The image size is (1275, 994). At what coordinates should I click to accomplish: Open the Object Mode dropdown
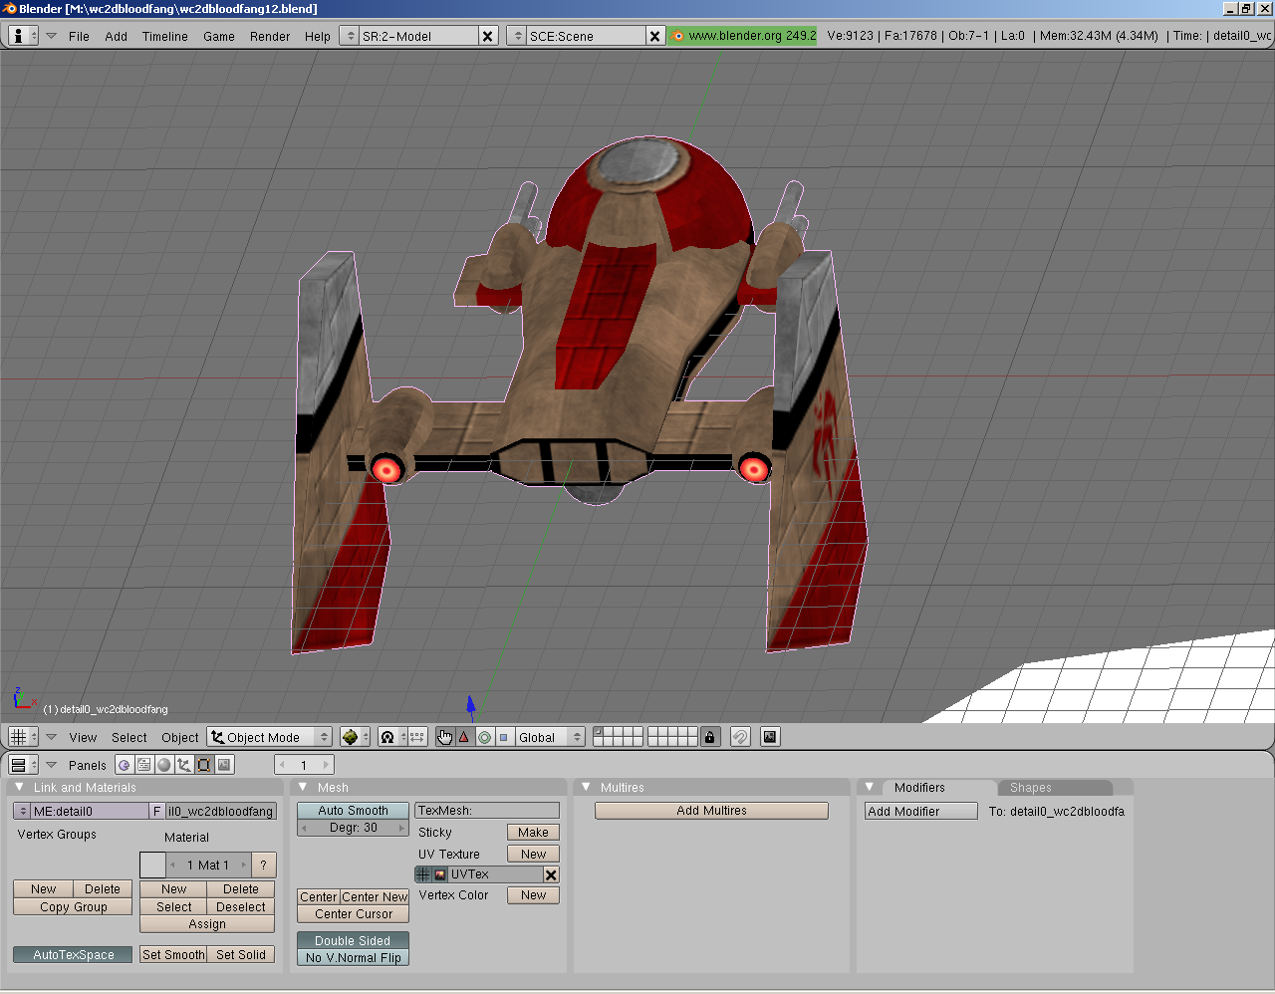270,737
